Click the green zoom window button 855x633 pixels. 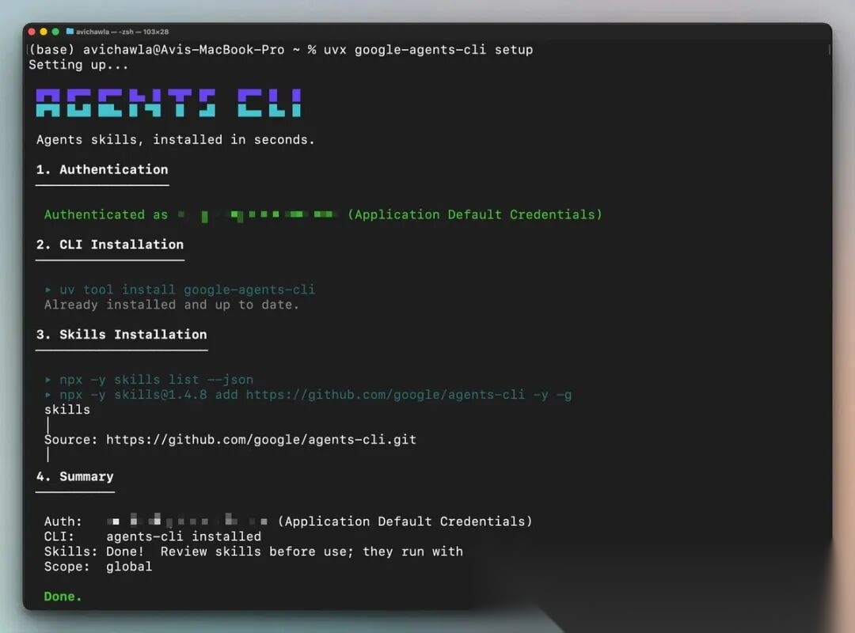(55, 32)
